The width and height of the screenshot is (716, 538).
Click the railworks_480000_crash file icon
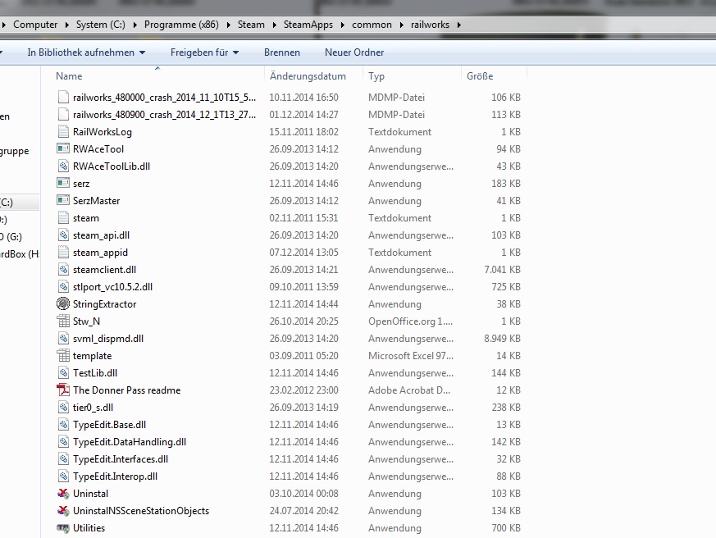coord(63,98)
